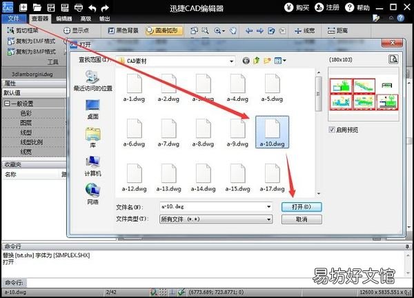
Task: Go to 桌面 desktop location
Action: [92, 109]
